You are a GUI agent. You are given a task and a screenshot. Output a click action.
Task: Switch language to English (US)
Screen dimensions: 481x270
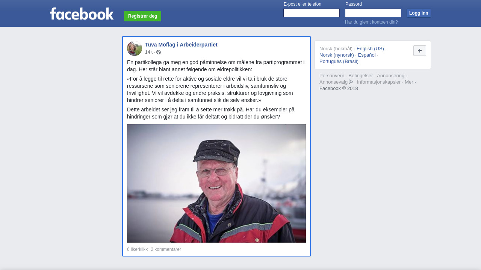coord(370,48)
